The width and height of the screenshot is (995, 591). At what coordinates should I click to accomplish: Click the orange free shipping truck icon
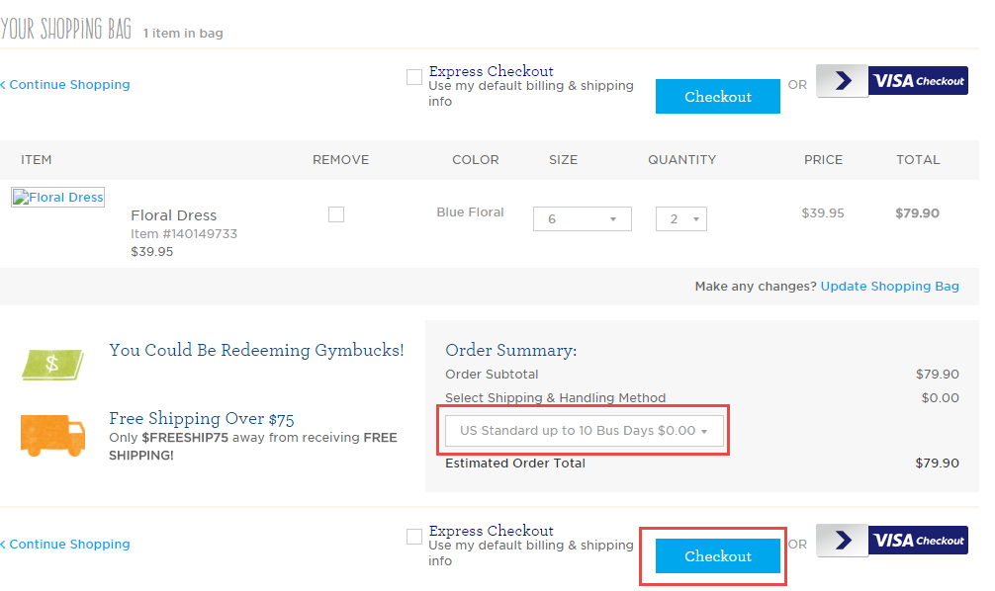coord(52,435)
